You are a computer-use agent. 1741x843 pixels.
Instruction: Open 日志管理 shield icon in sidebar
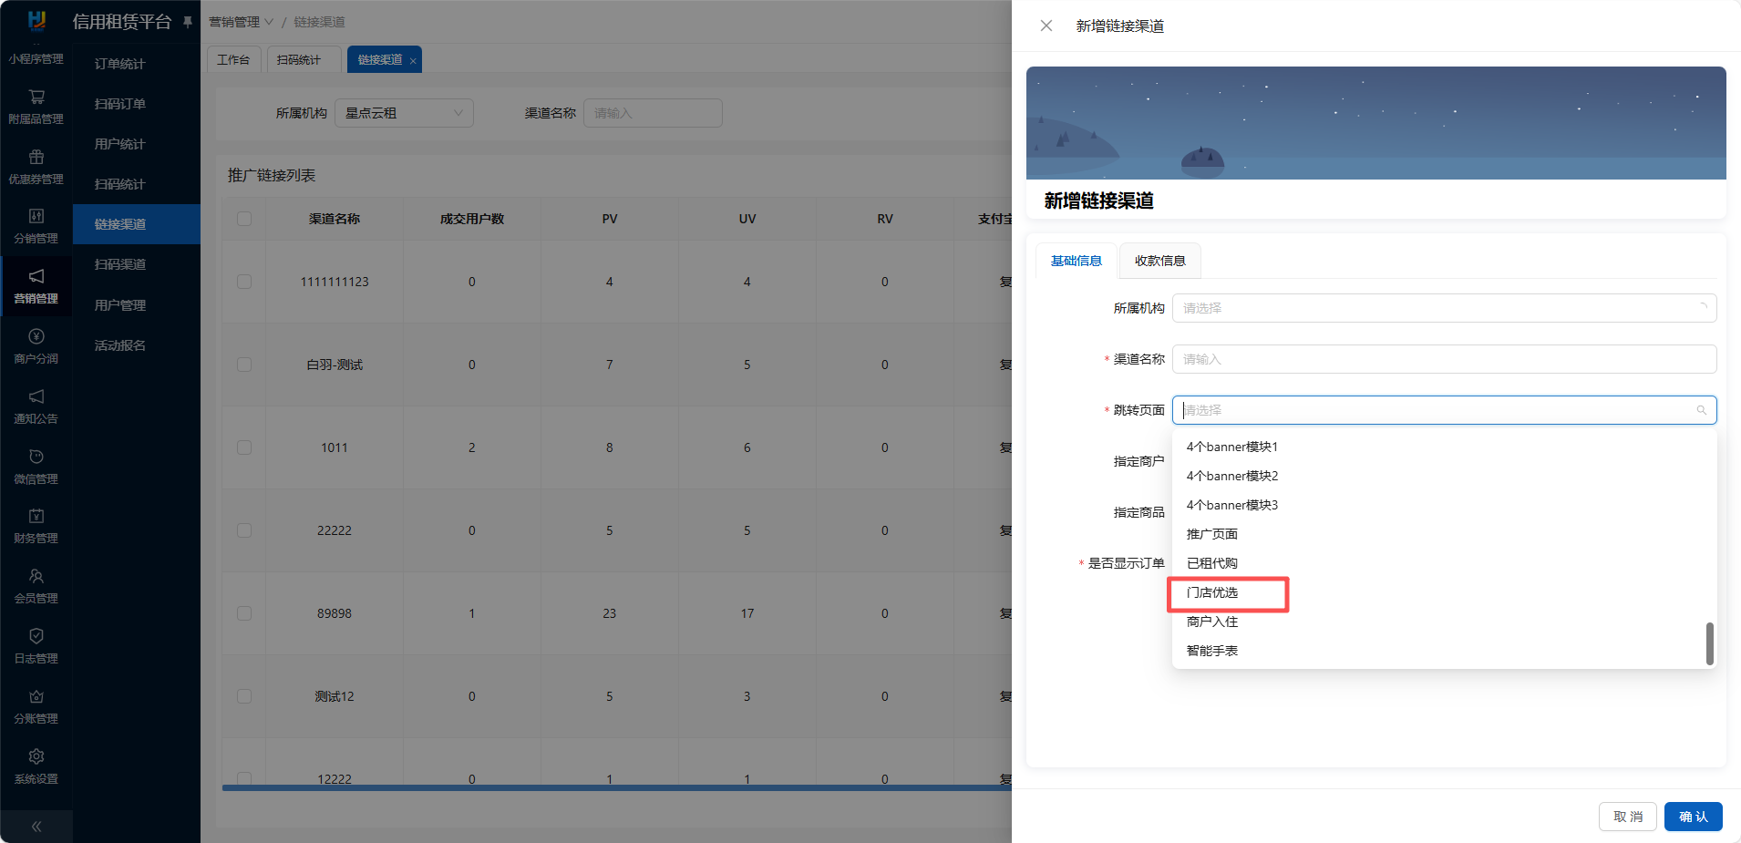(x=36, y=637)
